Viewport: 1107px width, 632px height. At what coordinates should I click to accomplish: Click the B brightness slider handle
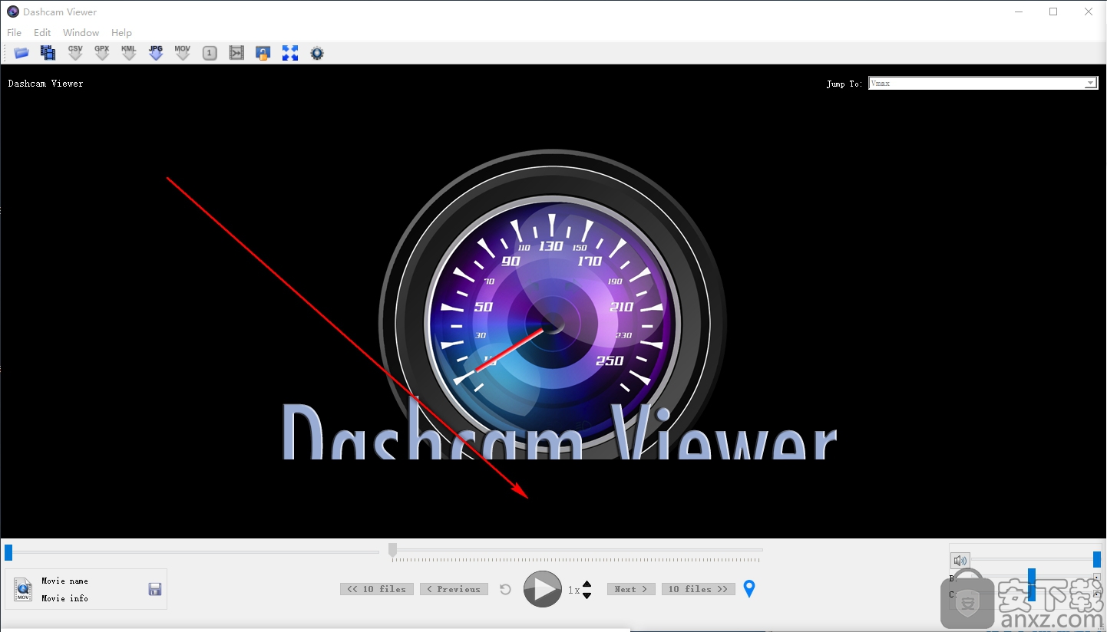pos(1032,577)
